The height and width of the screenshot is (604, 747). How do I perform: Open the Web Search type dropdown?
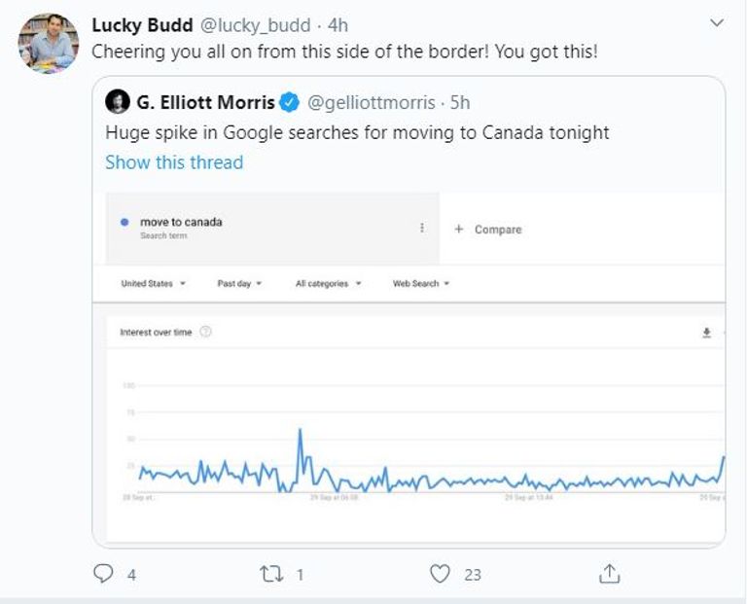420,284
